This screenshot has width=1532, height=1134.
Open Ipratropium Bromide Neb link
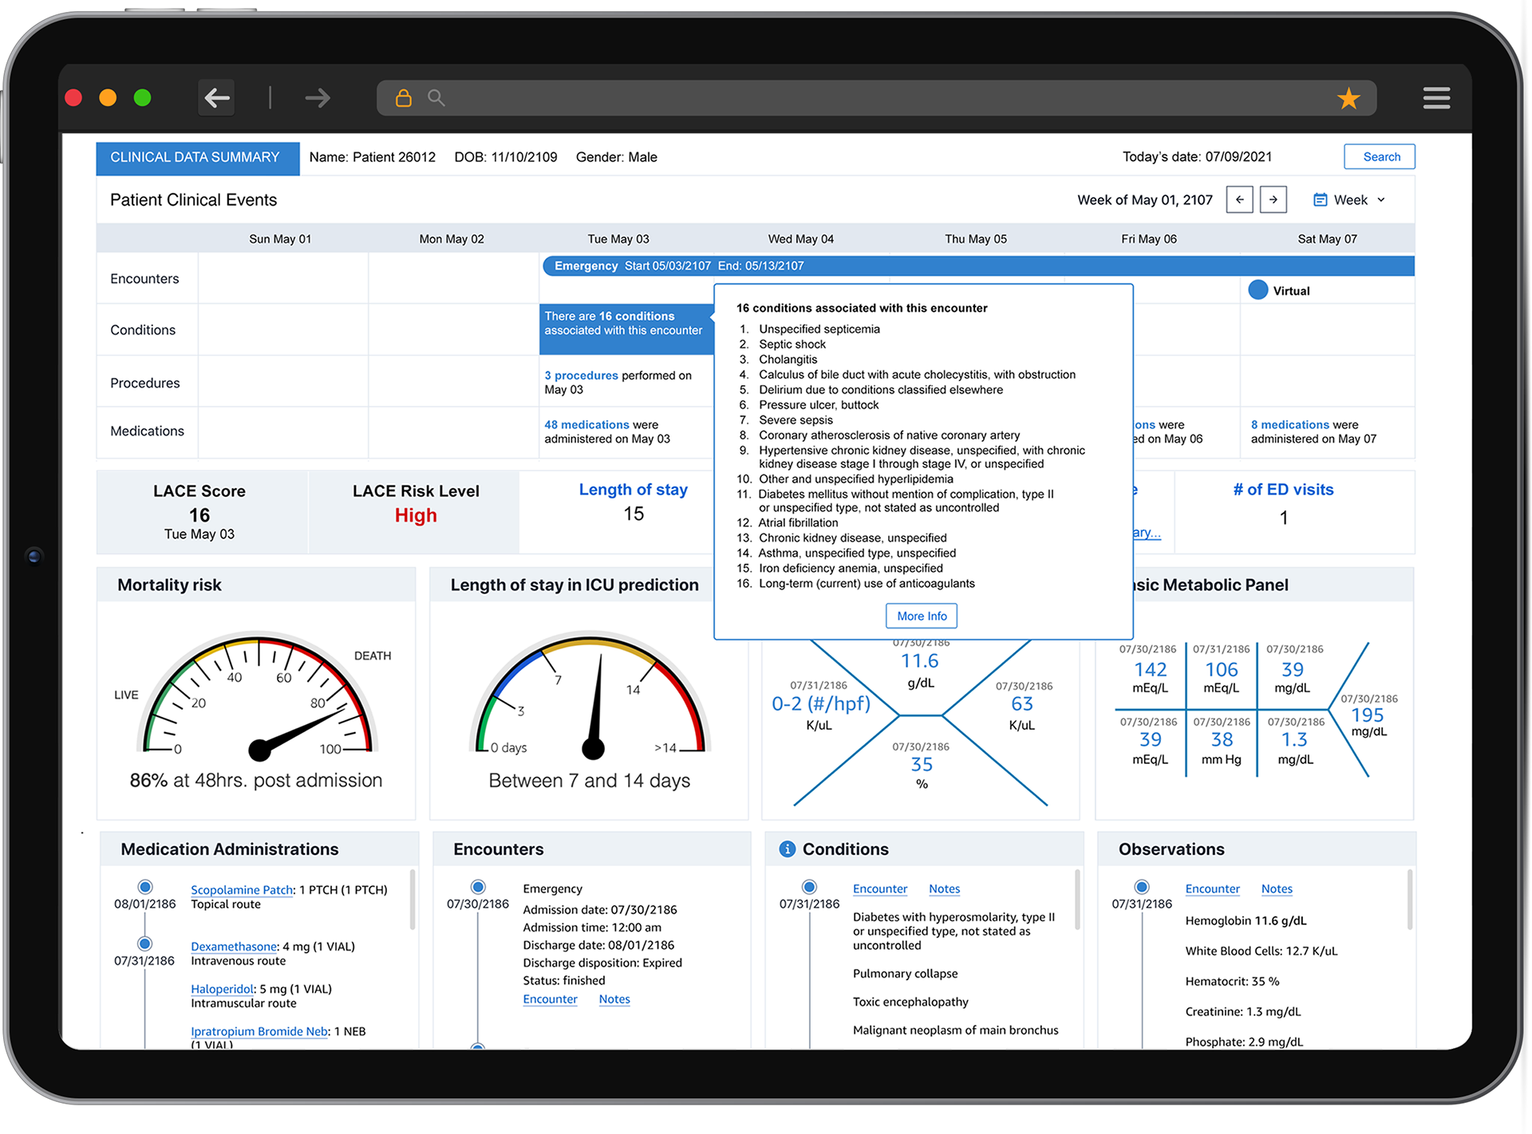(x=259, y=1031)
